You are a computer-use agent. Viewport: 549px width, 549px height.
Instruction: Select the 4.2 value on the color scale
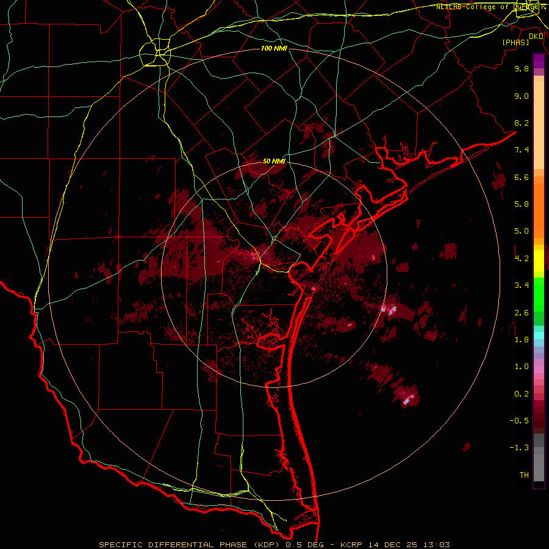522,259
